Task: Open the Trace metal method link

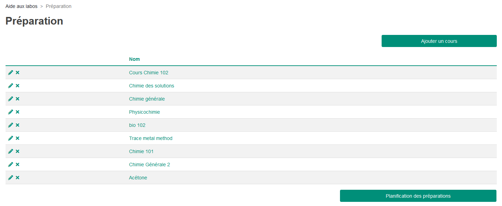Action: (151, 138)
